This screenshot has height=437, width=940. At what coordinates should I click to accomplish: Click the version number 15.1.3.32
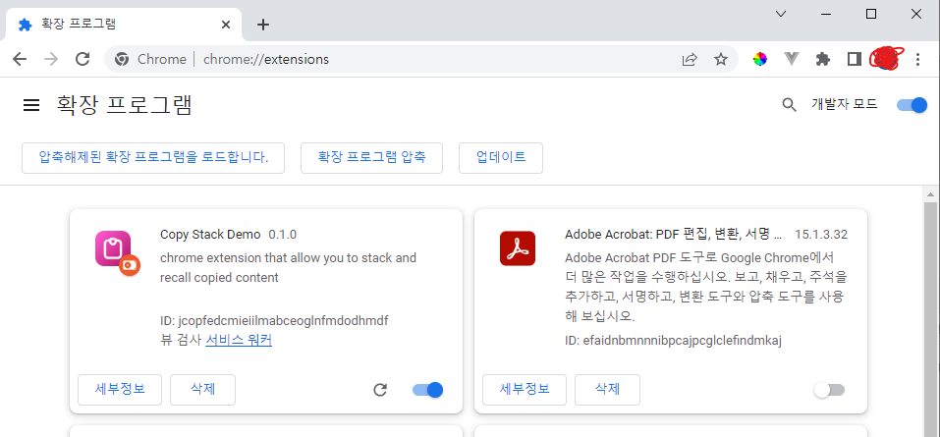coord(821,234)
